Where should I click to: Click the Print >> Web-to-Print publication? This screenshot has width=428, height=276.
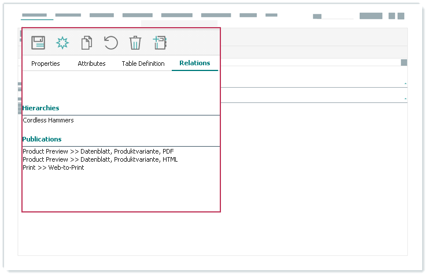point(53,167)
